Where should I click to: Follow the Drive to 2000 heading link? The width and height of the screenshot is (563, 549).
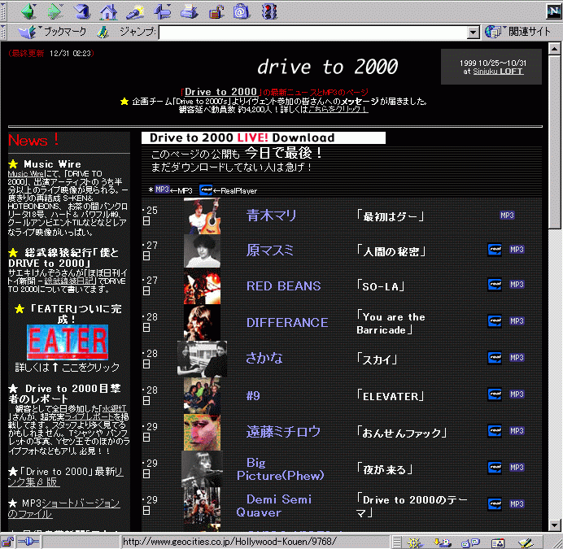[x=220, y=92]
